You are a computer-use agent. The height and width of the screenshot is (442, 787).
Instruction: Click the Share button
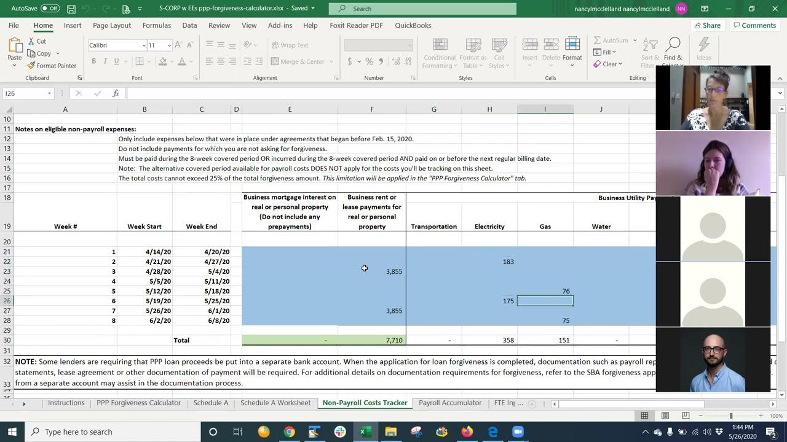707,25
